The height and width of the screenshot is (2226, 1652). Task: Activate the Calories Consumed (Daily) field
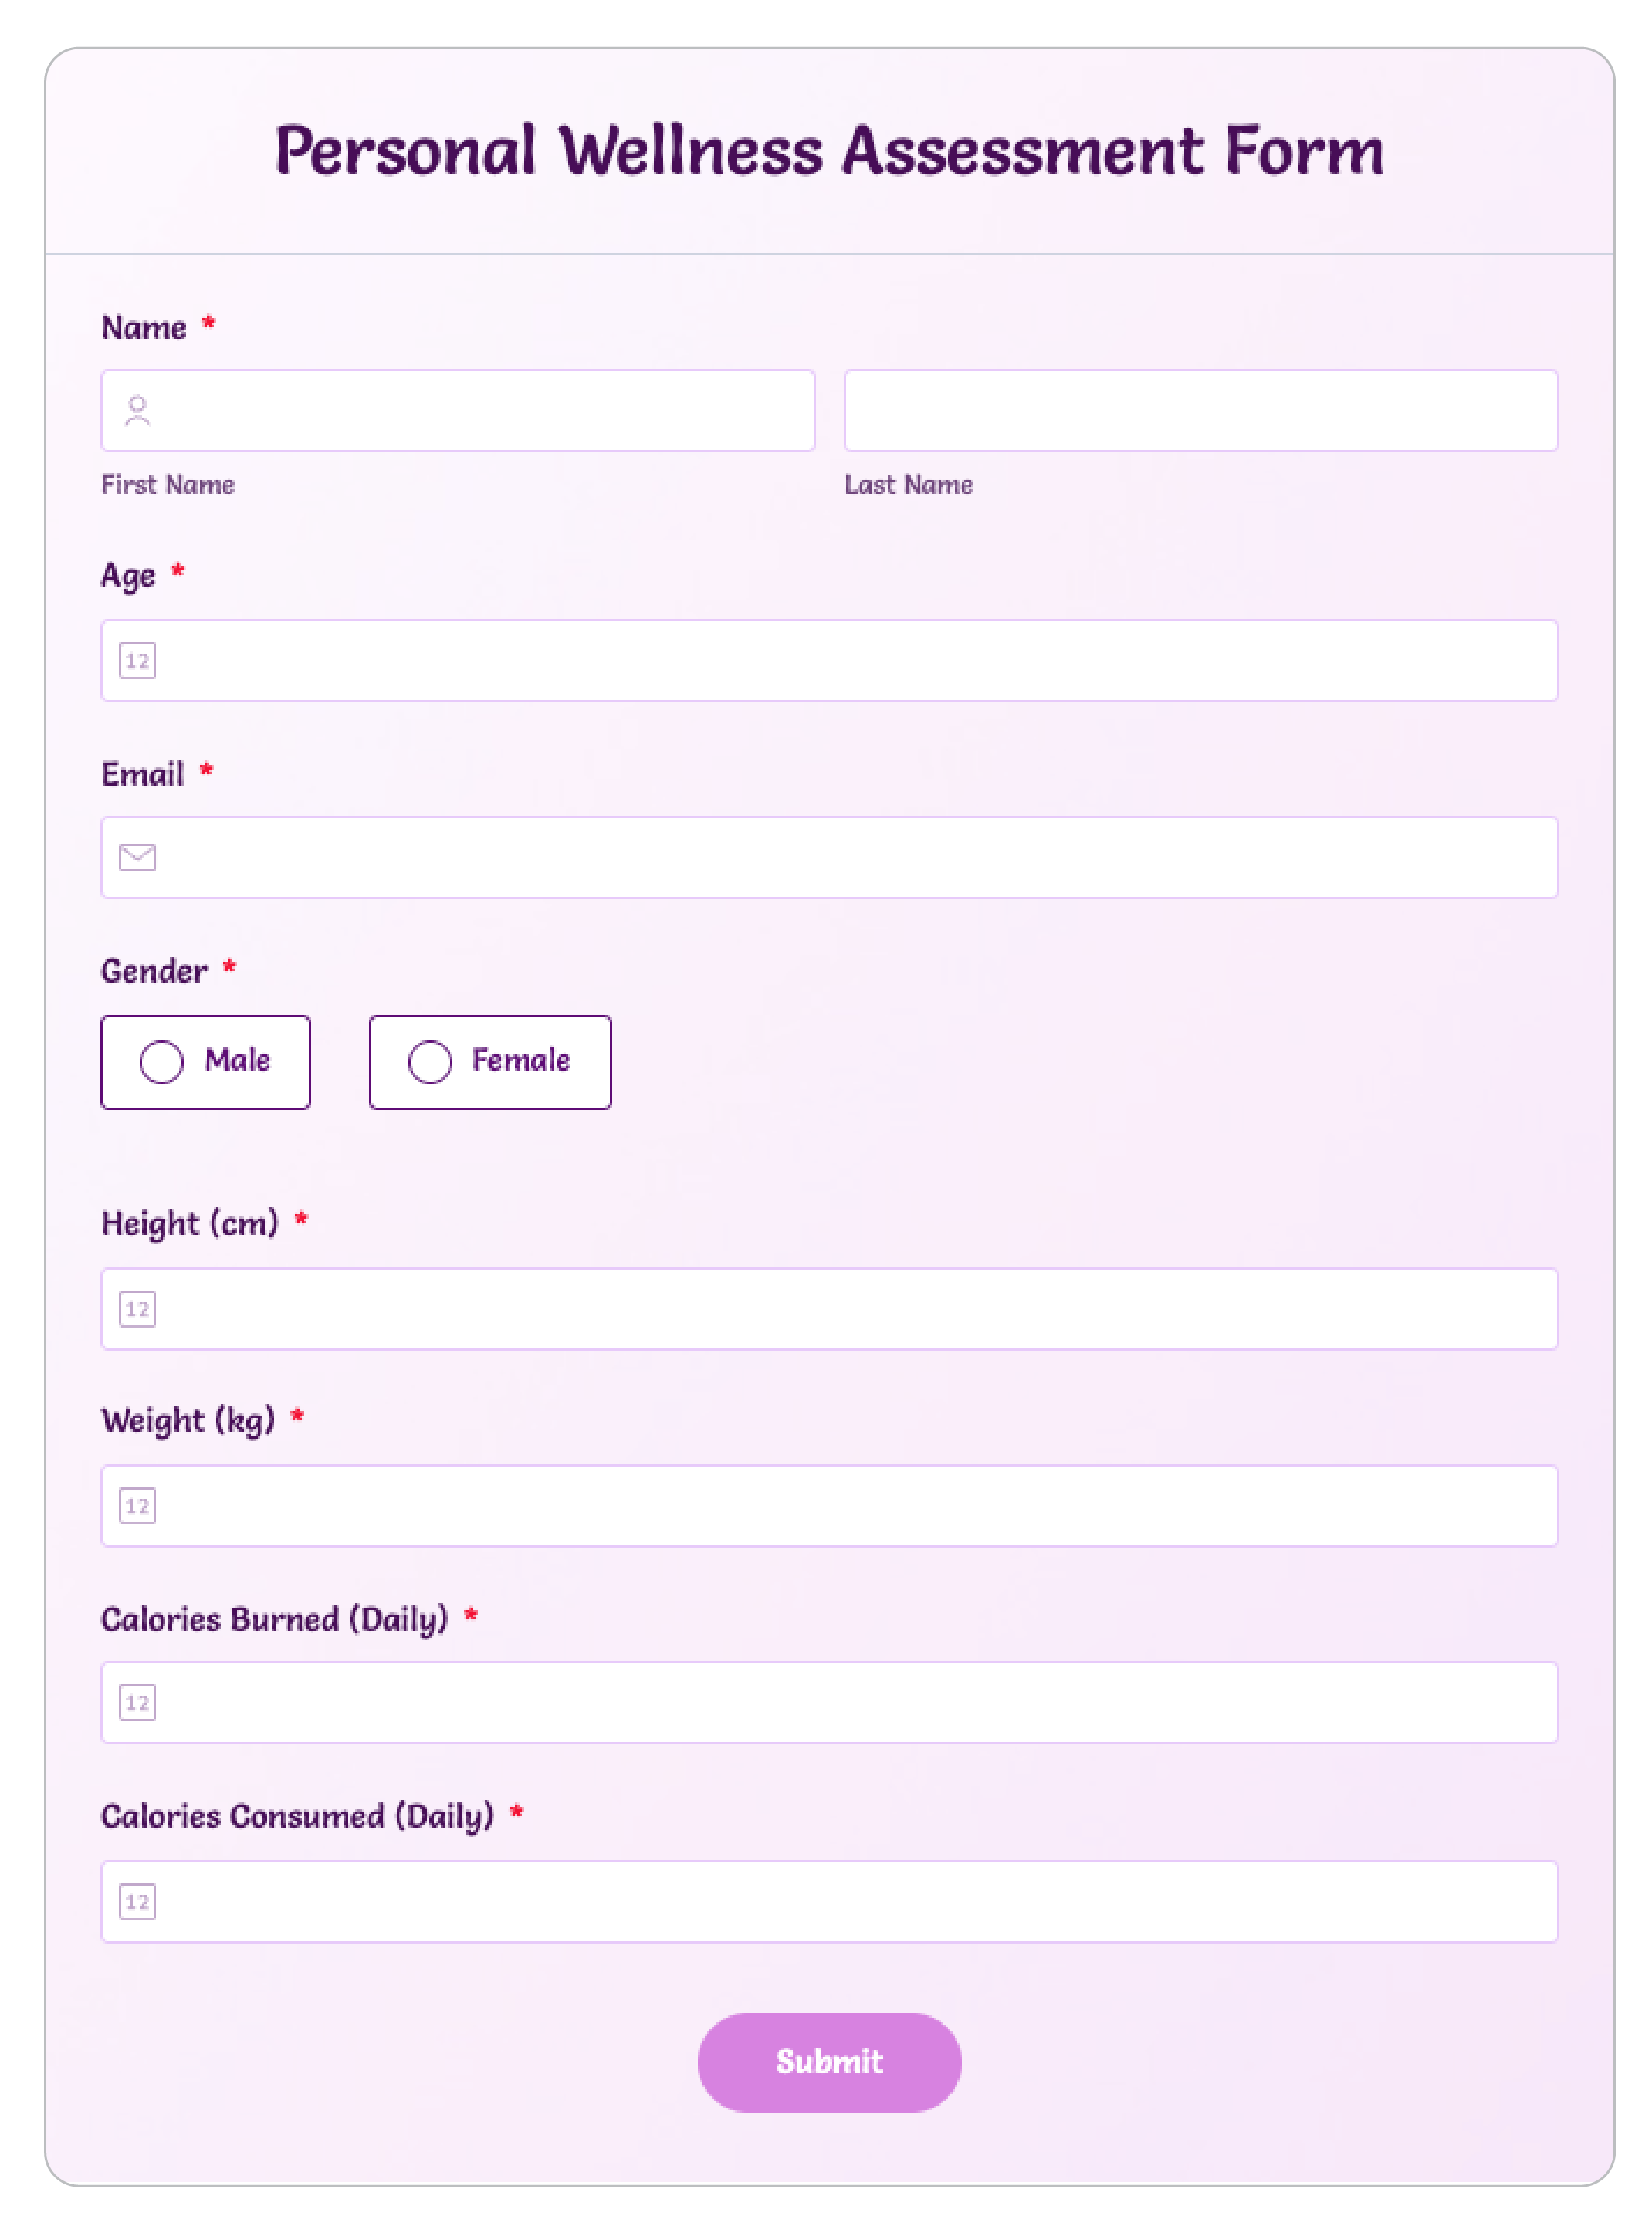(829, 1902)
